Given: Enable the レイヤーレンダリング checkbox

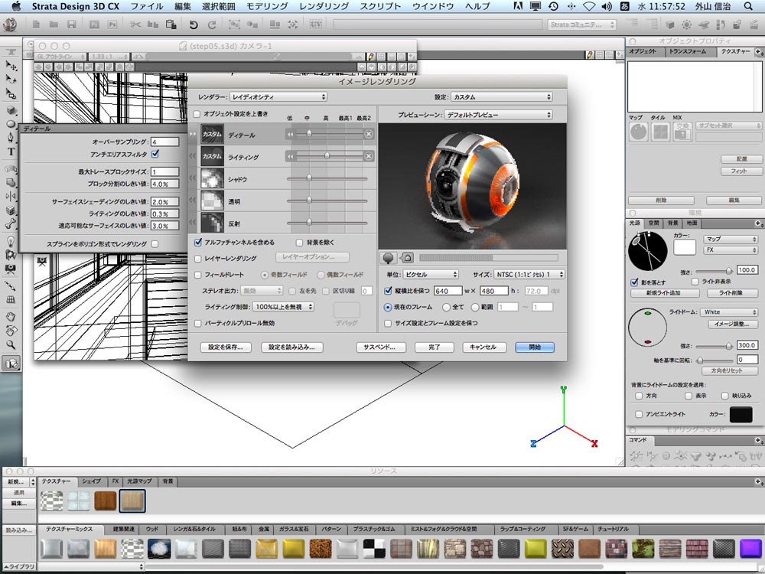Looking at the screenshot, I should [198, 259].
